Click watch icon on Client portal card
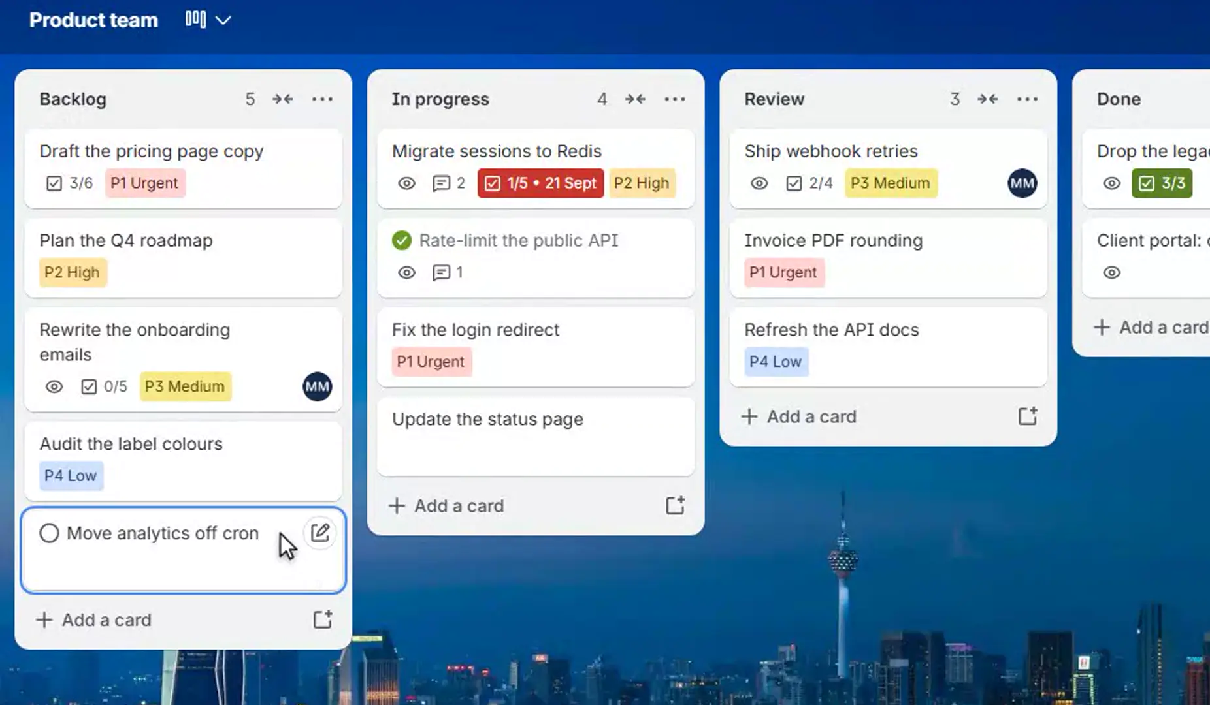1210x705 pixels. [1111, 273]
